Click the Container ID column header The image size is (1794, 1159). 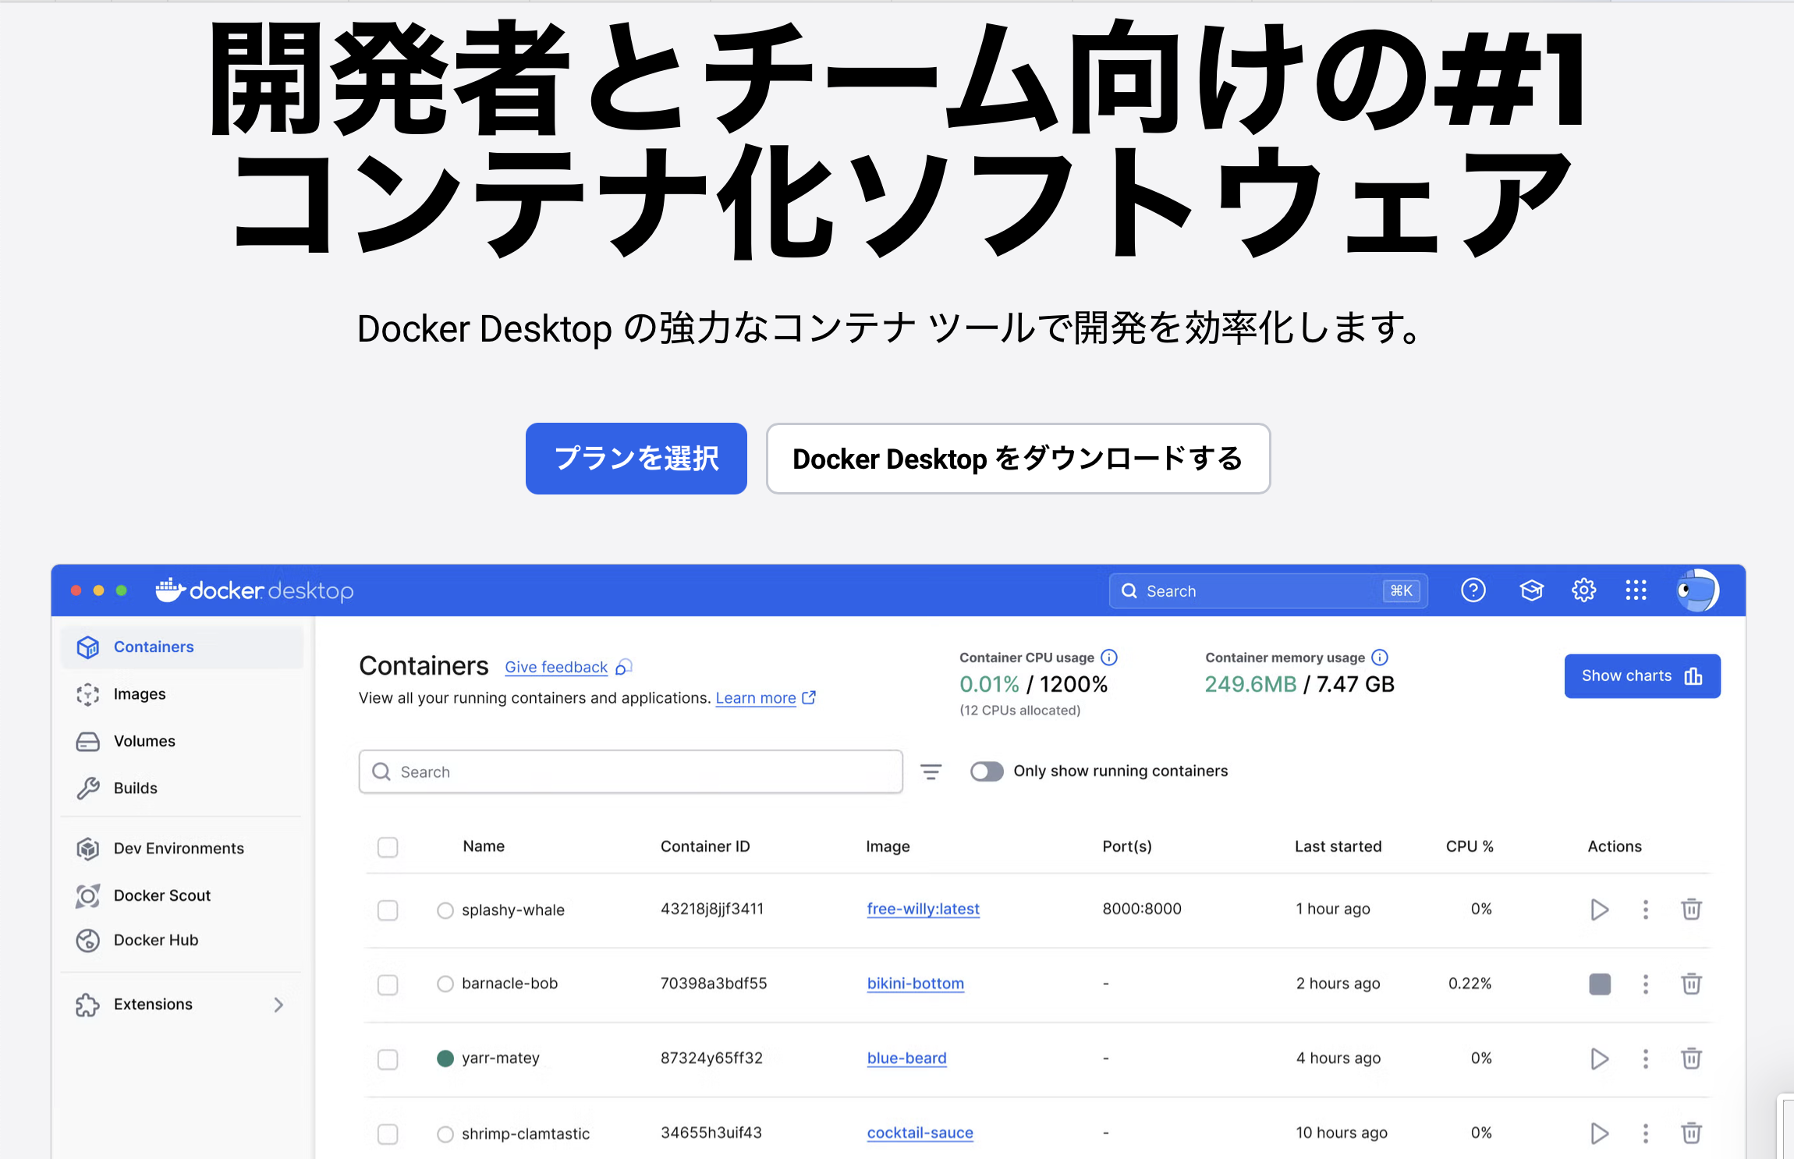pos(705,846)
